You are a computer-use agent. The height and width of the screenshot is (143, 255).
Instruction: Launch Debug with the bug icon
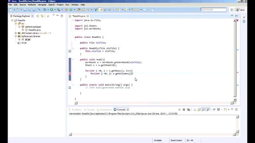point(45,10)
